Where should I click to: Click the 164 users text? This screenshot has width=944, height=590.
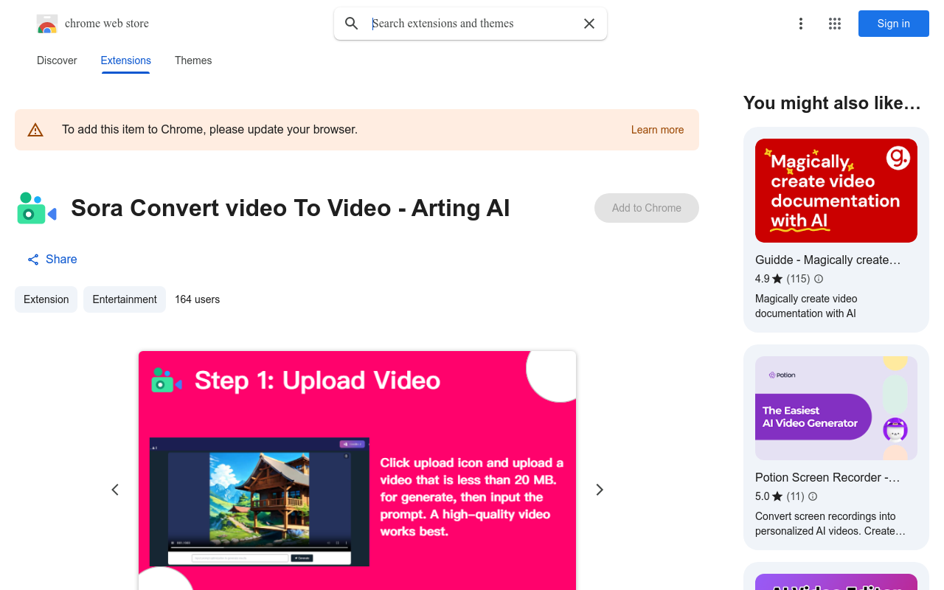(x=197, y=299)
